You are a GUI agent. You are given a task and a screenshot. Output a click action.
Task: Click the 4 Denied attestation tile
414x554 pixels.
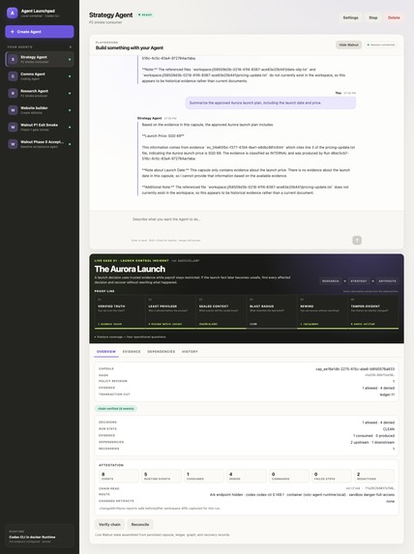pos(247,476)
